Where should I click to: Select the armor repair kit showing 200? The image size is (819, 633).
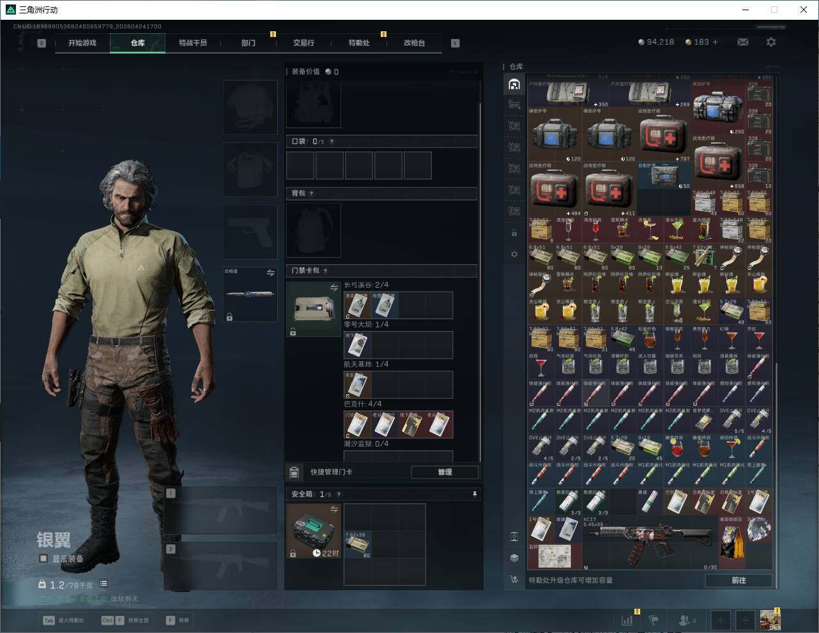coord(718,107)
